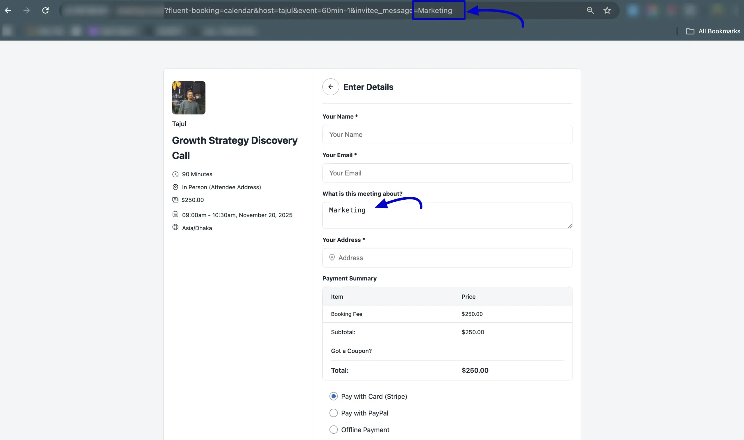Click the Asia/Dhaka timezone globe icon
This screenshot has height=440, width=744.
pos(175,227)
